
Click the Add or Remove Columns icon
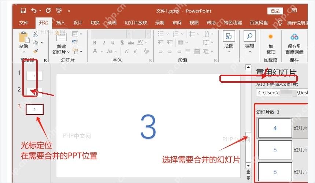181,42
